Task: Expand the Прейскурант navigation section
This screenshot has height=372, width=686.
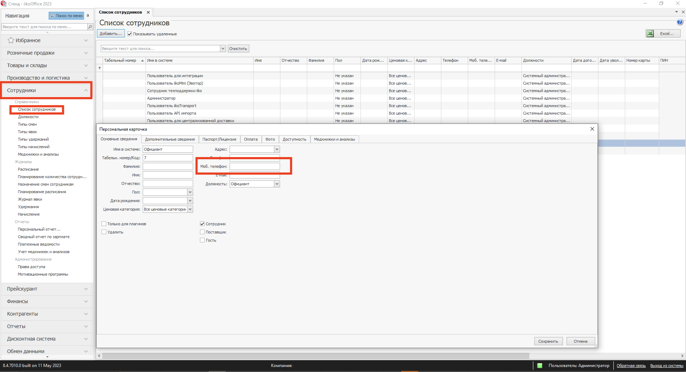Action: [x=46, y=289]
